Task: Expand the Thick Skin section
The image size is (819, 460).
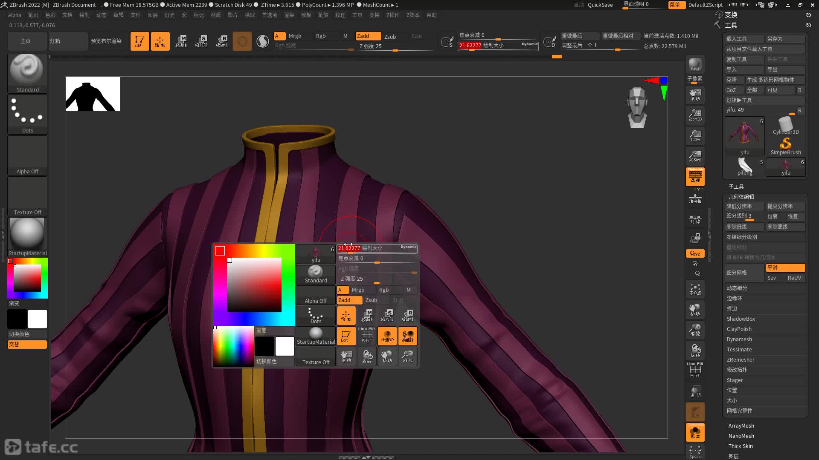Action: pyautogui.click(x=741, y=446)
